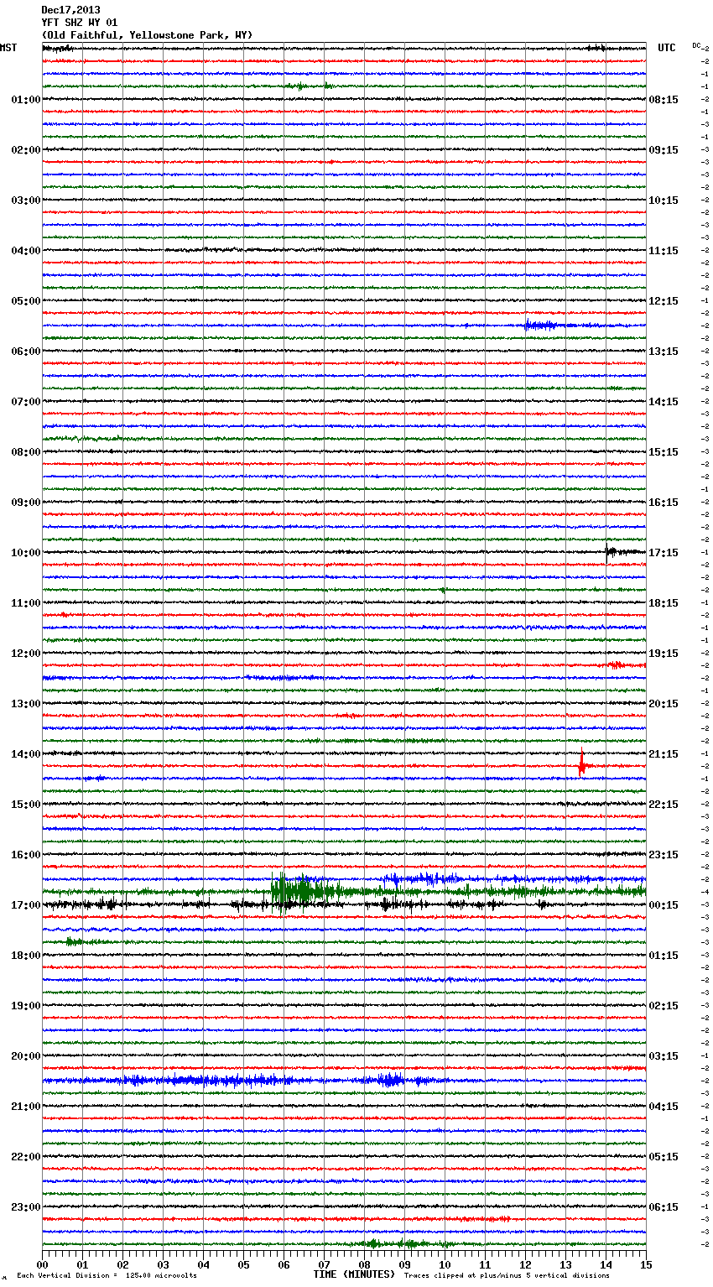The image size is (713, 1287).
Task: Click the Each Vertical Division 125.00 microvolts note
Action: [107, 1275]
